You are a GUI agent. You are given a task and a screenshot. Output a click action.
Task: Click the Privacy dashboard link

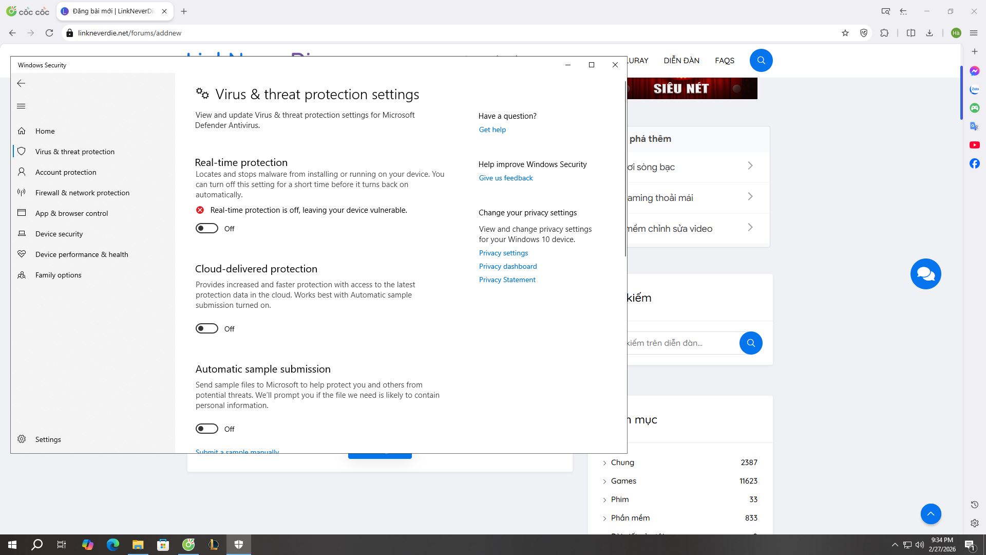click(507, 266)
